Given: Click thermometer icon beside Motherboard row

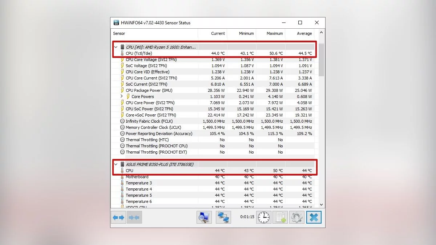Looking at the screenshot, I should pos(122,177).
